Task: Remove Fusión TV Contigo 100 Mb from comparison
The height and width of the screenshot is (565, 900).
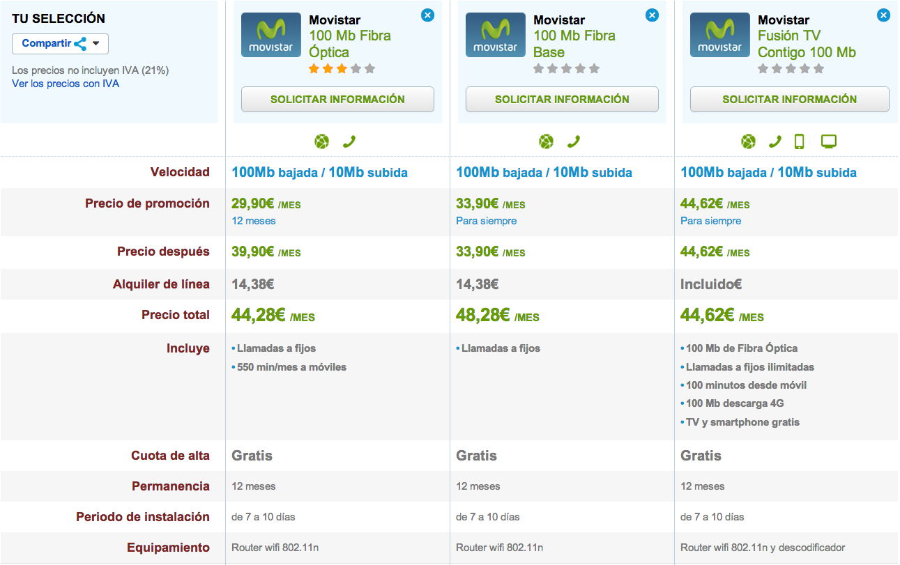Action: point(883,15)
